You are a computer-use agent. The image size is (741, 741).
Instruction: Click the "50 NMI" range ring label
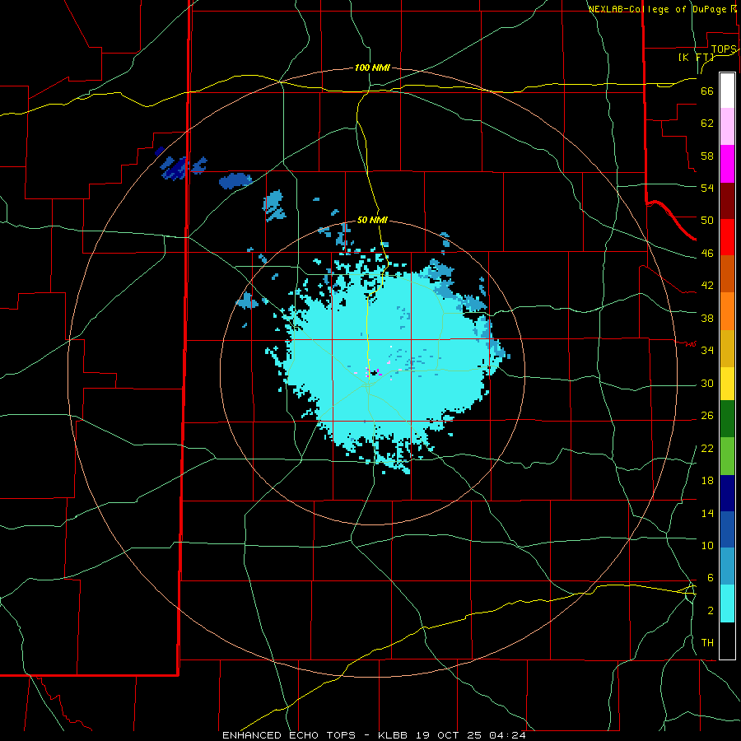pos(372,220)
